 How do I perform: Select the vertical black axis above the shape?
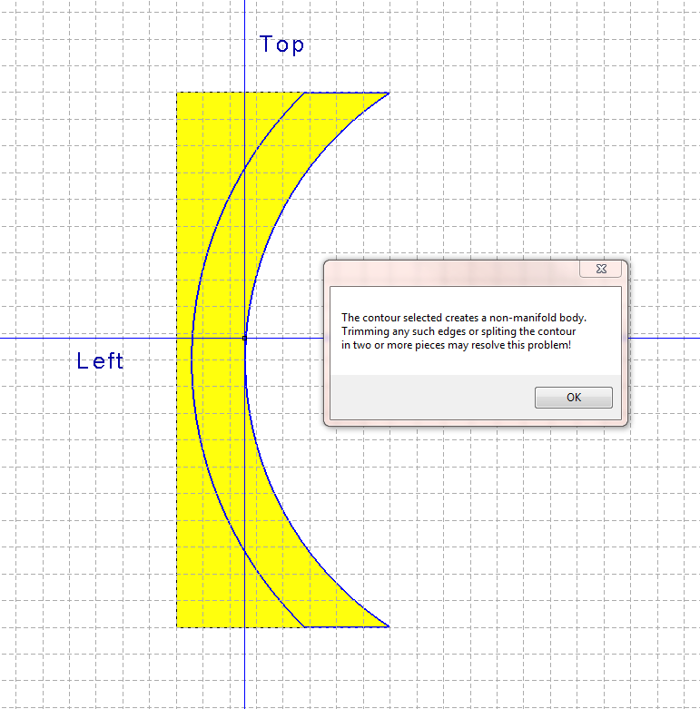244,45
